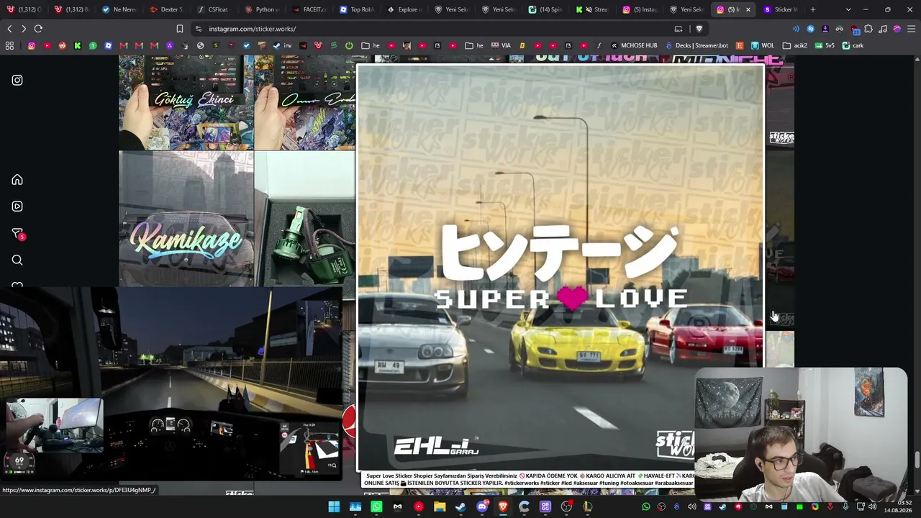The image size is (921, 518).
Task: Open the Roblox bookmark in the bookmarks bar
Action: [x=109, y=45]
